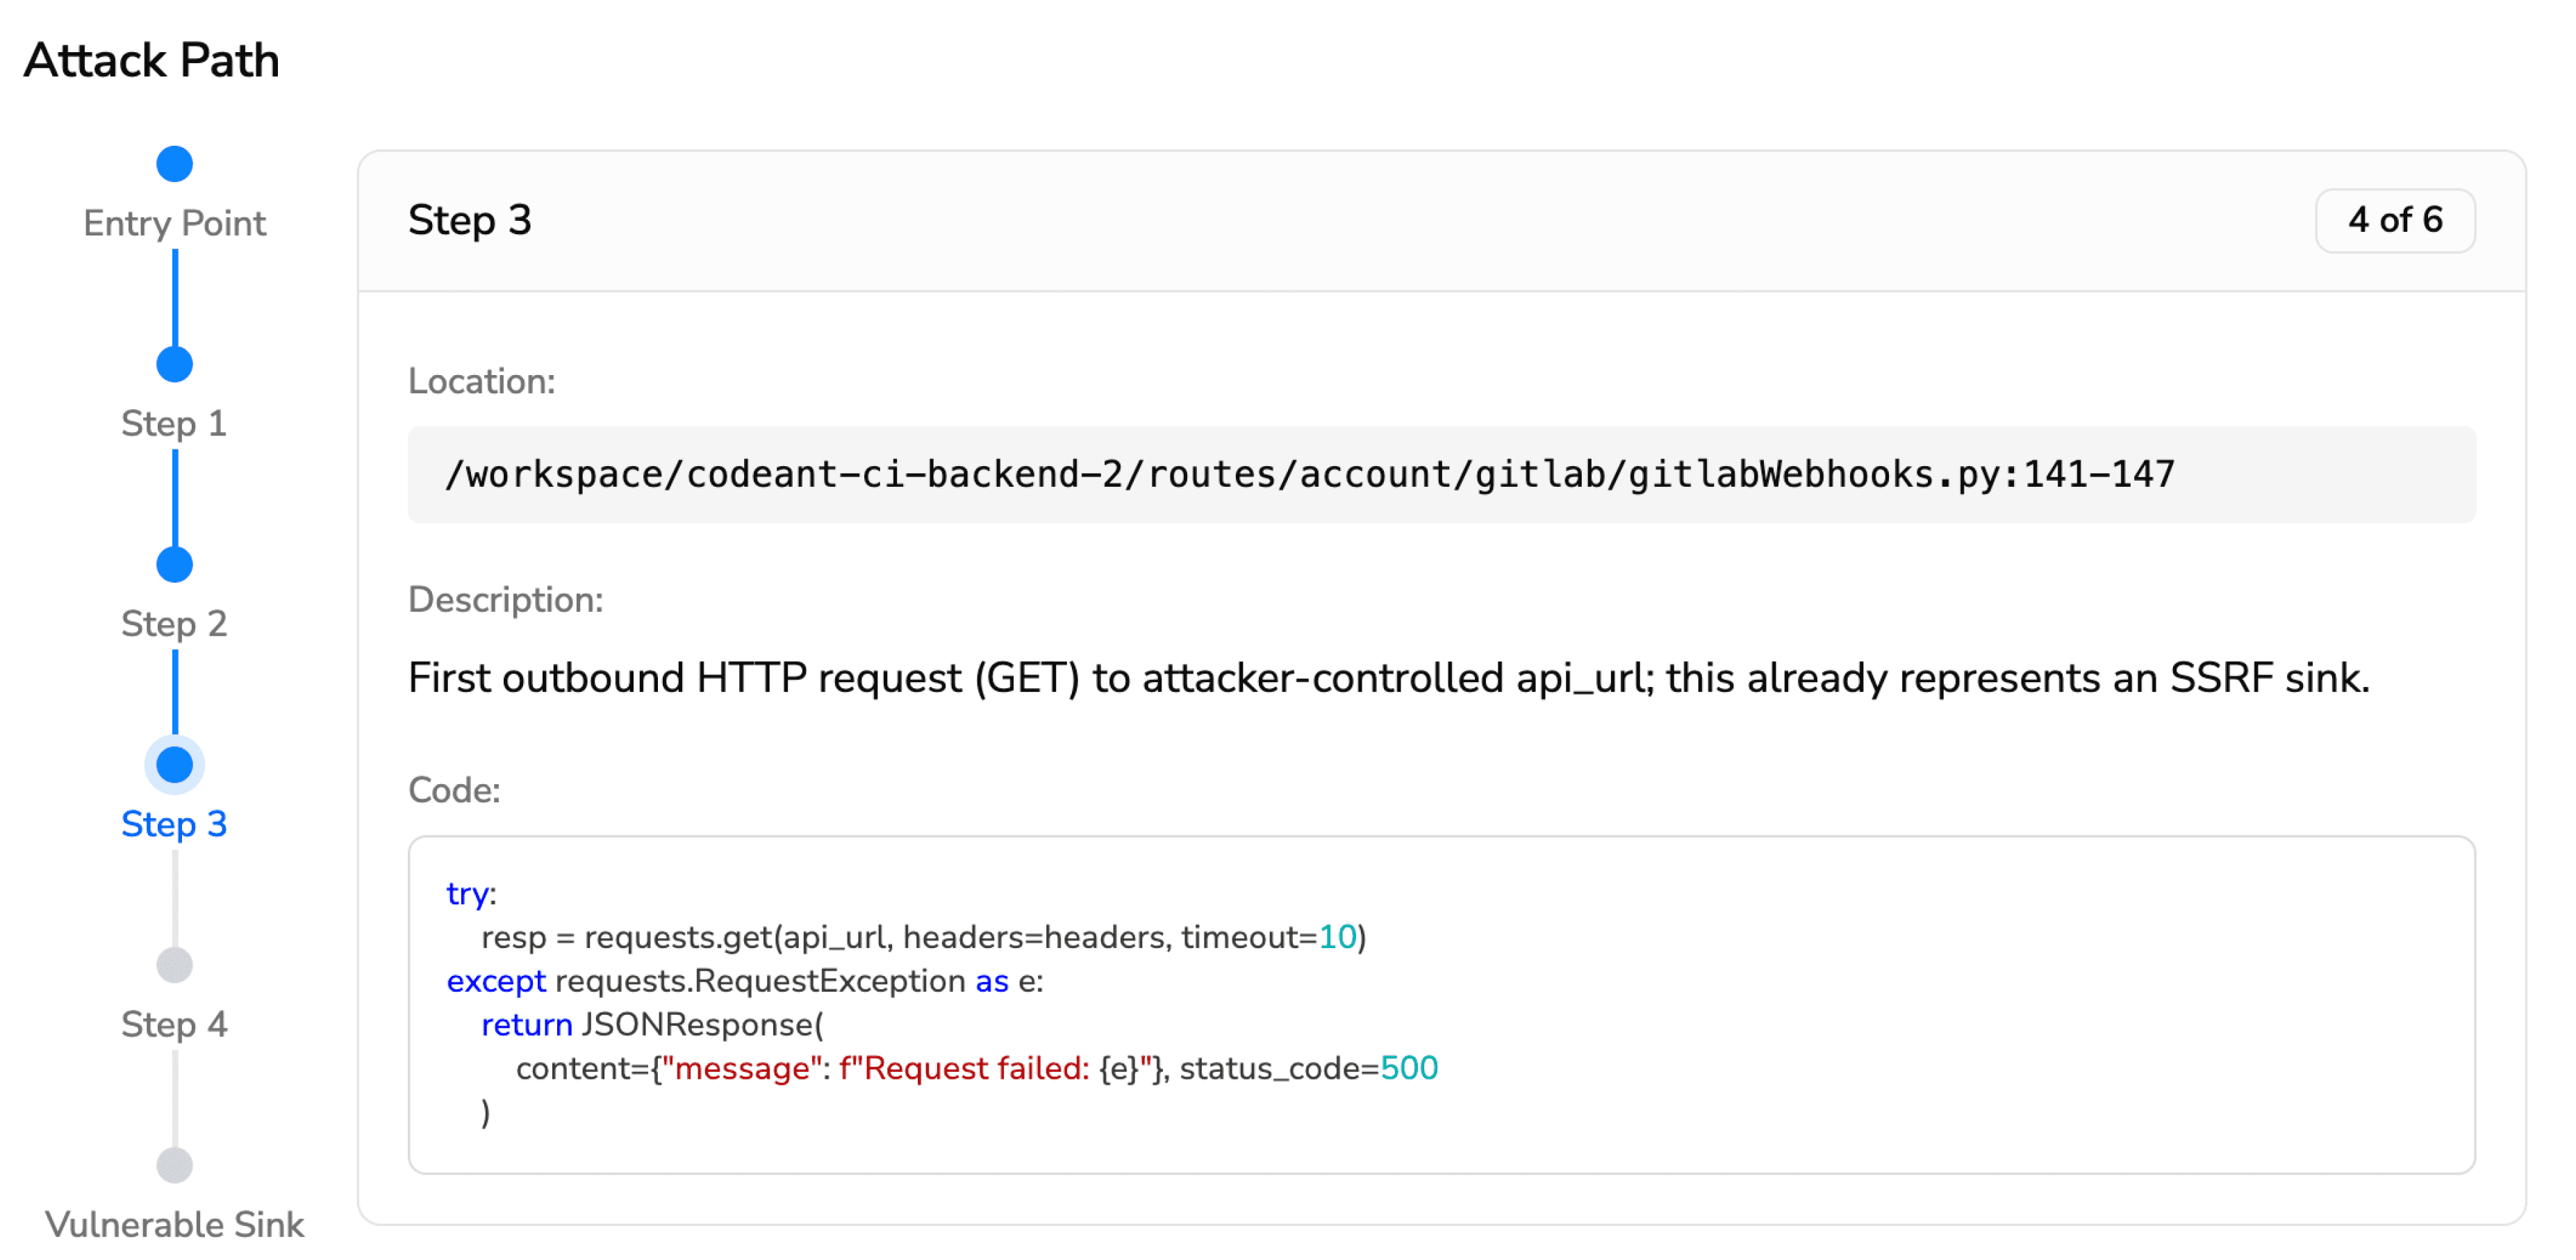Click the SSRF sink description text

[1388, 678]
